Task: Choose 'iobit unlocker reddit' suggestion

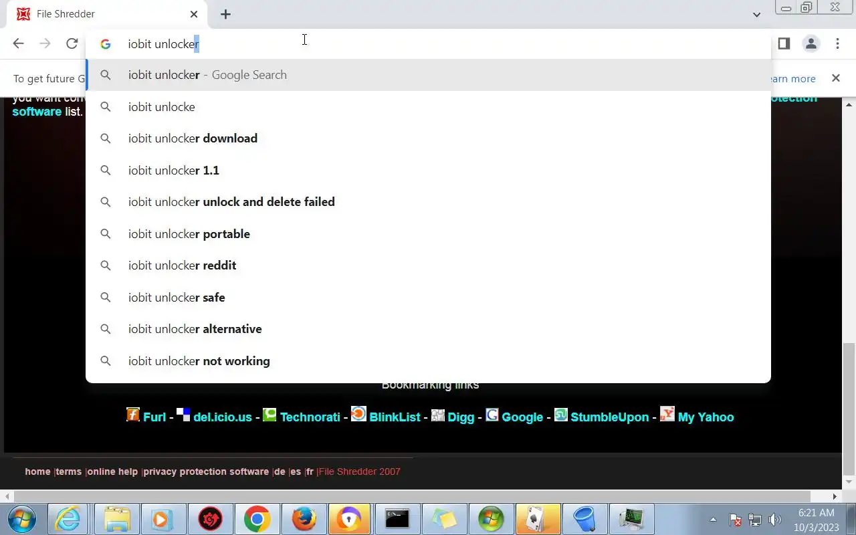Action: 428,265
